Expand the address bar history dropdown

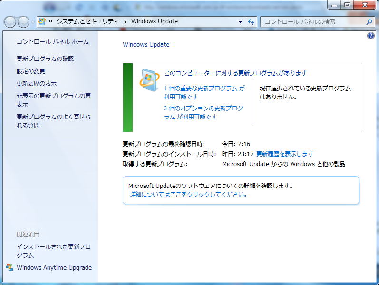click(x=240, y=22)
